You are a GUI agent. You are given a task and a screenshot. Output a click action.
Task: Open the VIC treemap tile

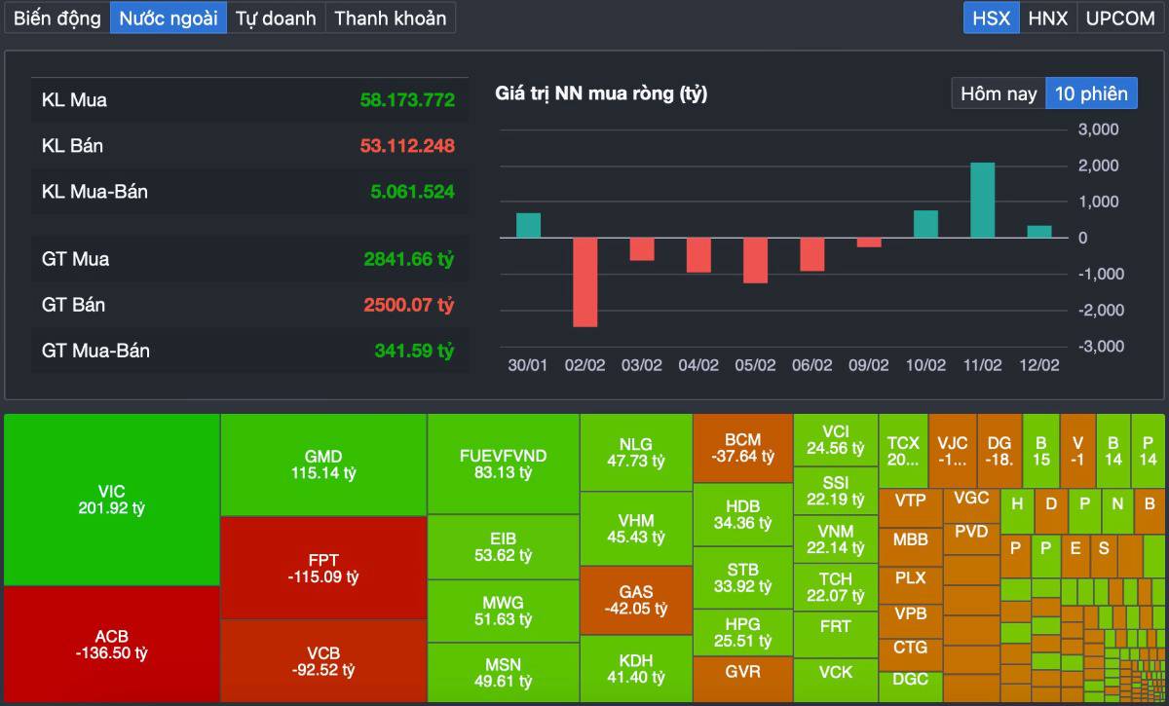tap(112, 500)
